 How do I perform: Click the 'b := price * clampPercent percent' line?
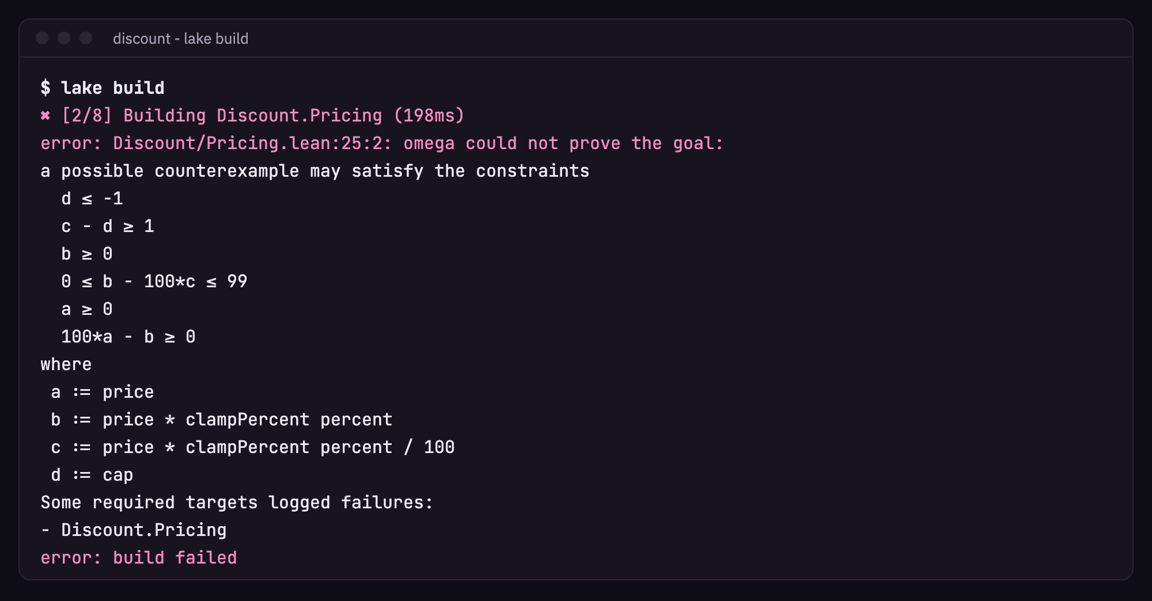pyautogui.click(x=222, y=420)
